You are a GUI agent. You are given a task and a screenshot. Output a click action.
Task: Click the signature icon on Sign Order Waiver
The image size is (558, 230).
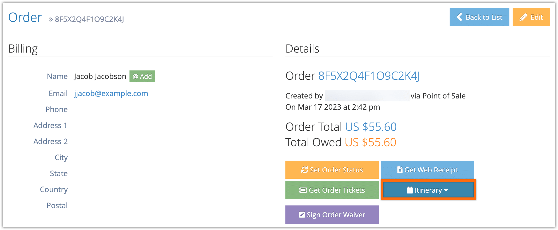[302, 215]
